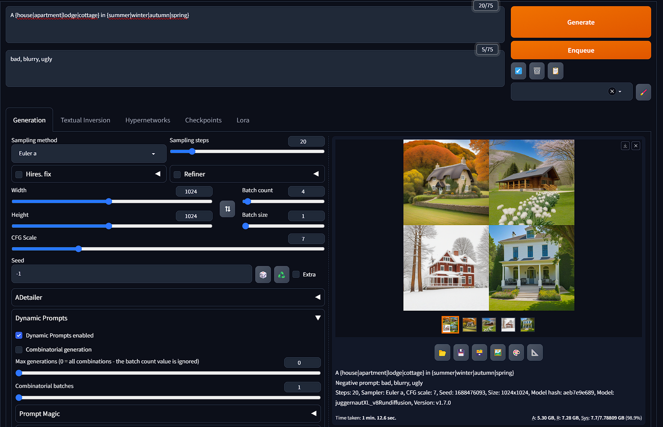Enable the Hires. fix checkbox
Screen dimensions: 663x427
(19, 174)
